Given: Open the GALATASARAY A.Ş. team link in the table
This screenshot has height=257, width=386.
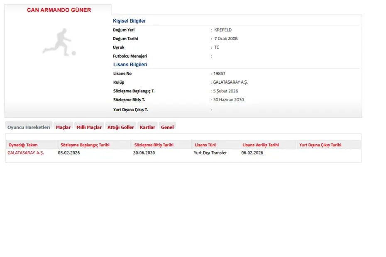Looking at the screenshot, I should point(26,153).
